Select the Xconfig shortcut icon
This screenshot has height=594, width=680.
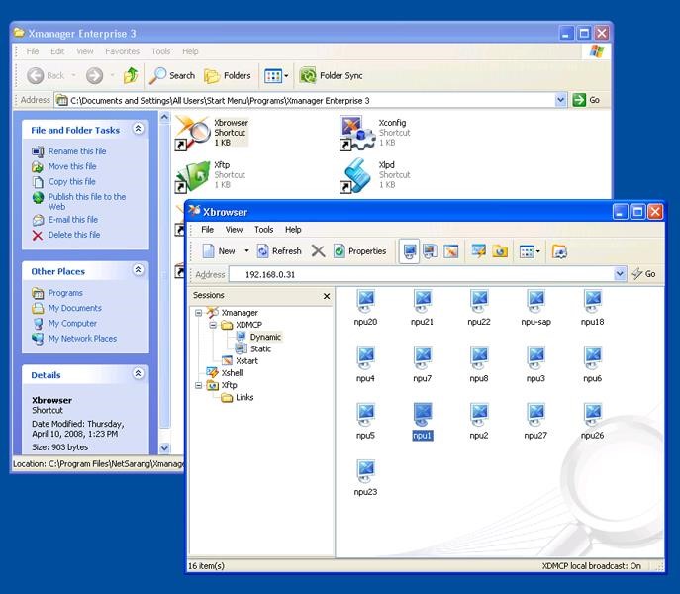click(x=355, y=132)
